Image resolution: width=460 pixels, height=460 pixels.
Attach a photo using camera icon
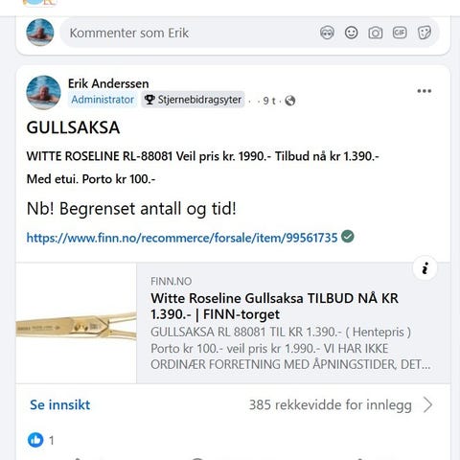pyautogui.click(x=376, y=33)
